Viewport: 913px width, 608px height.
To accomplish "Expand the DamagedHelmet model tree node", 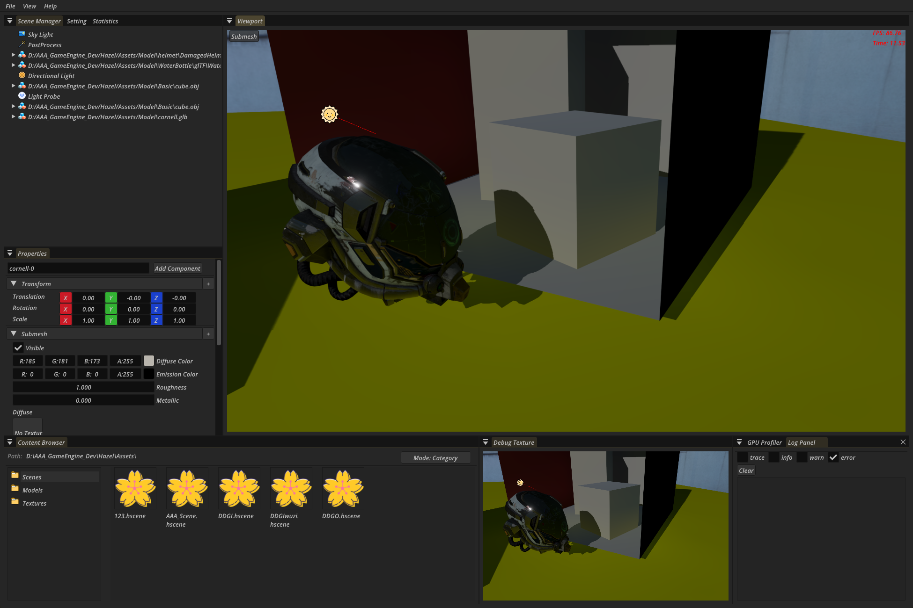I will tap(13, 55).
